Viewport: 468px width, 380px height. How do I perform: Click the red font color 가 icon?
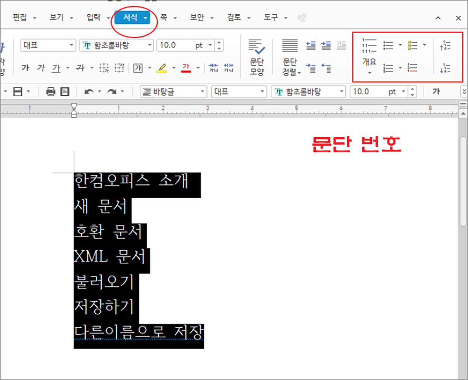tap(186, 68)
